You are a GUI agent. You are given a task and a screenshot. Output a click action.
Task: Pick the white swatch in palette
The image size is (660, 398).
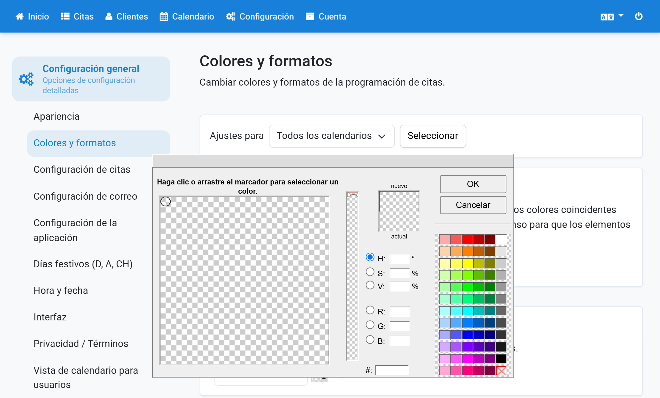click(501, 239)
